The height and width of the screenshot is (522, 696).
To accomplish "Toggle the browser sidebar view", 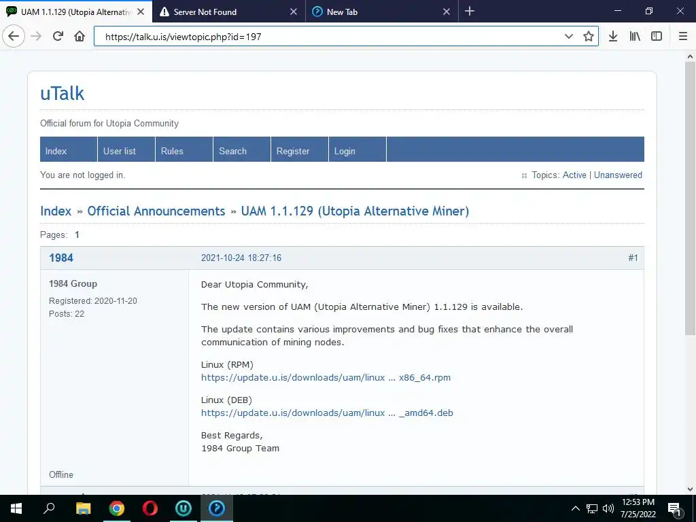I will click(x=657, y=37).
